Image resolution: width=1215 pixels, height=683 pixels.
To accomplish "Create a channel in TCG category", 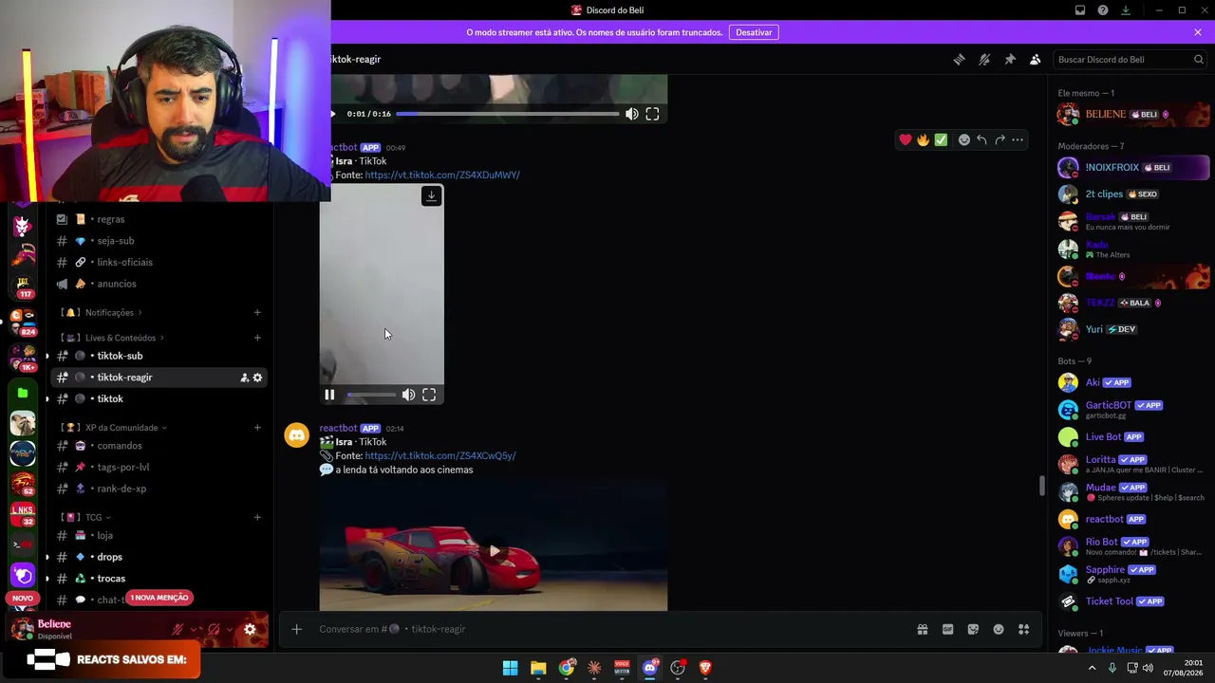I will pos(257,518).
